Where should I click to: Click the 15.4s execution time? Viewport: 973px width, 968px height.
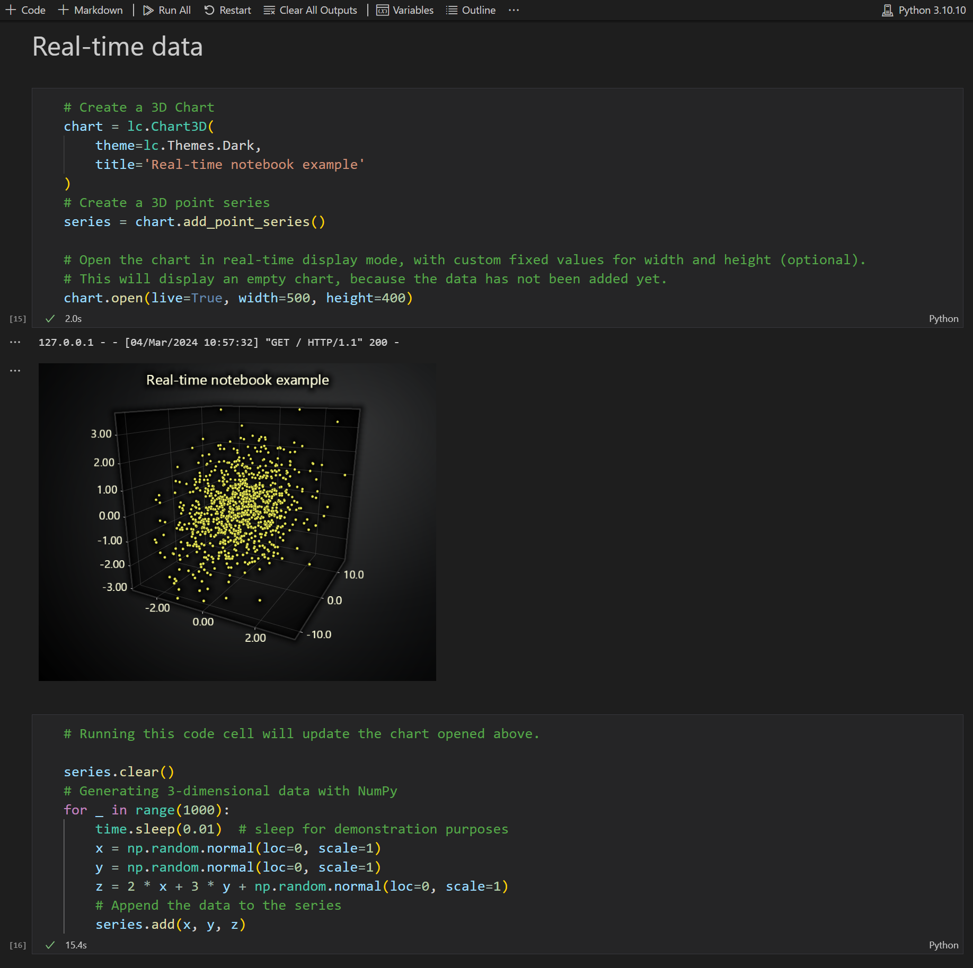76,945
